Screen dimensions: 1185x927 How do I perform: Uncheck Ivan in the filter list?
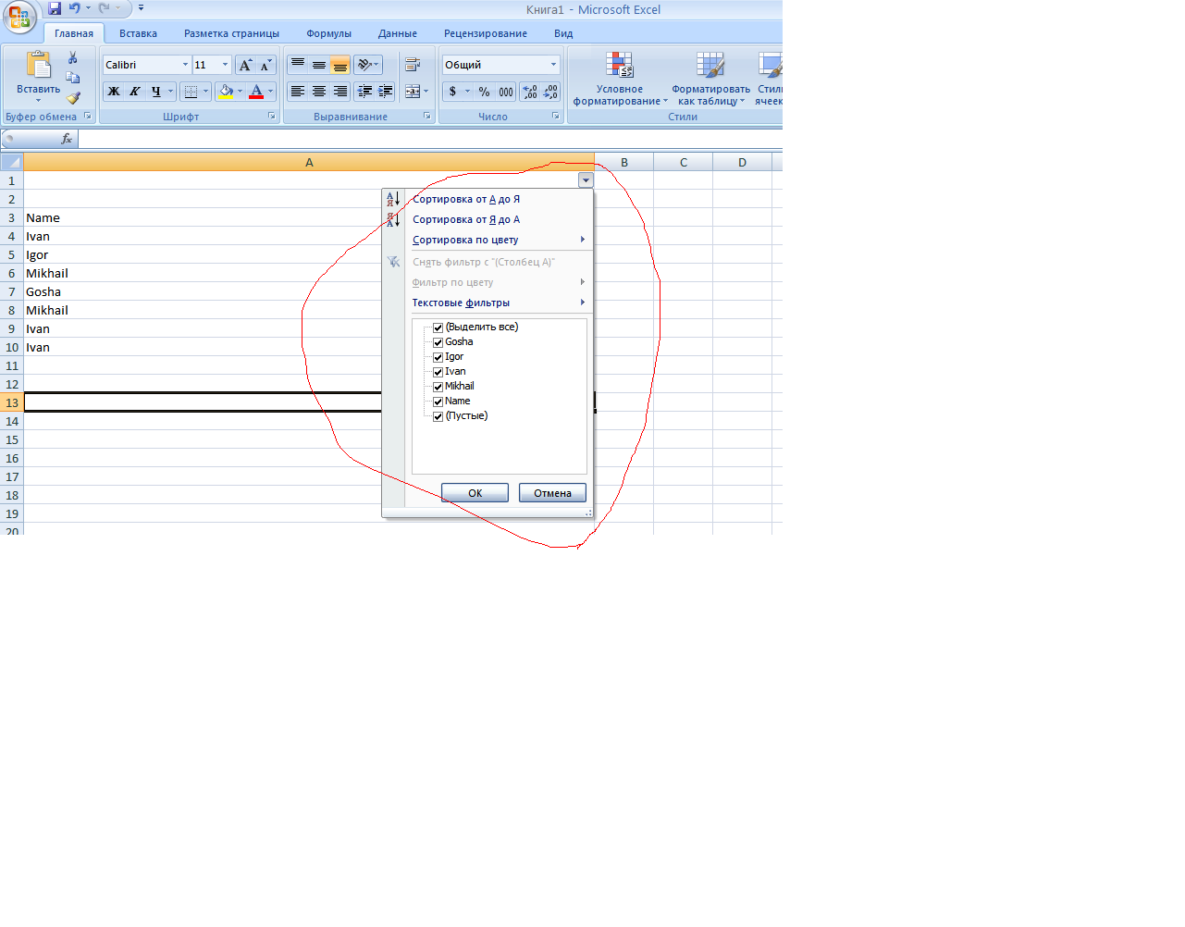point(438,372)
